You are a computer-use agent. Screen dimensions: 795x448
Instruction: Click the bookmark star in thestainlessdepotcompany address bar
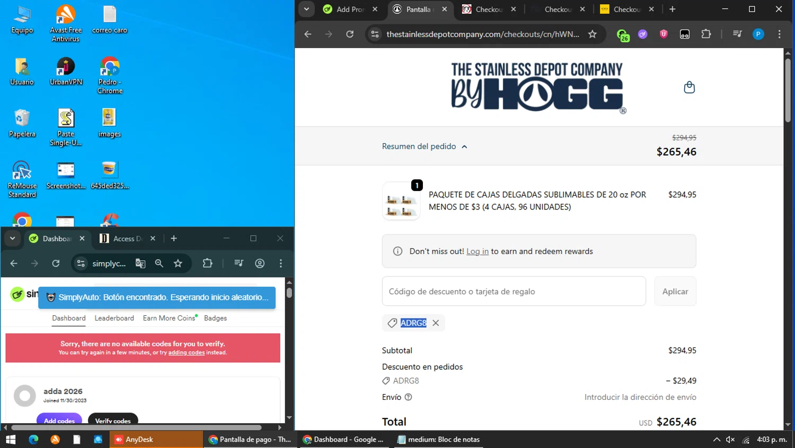[x=593, y=34]
